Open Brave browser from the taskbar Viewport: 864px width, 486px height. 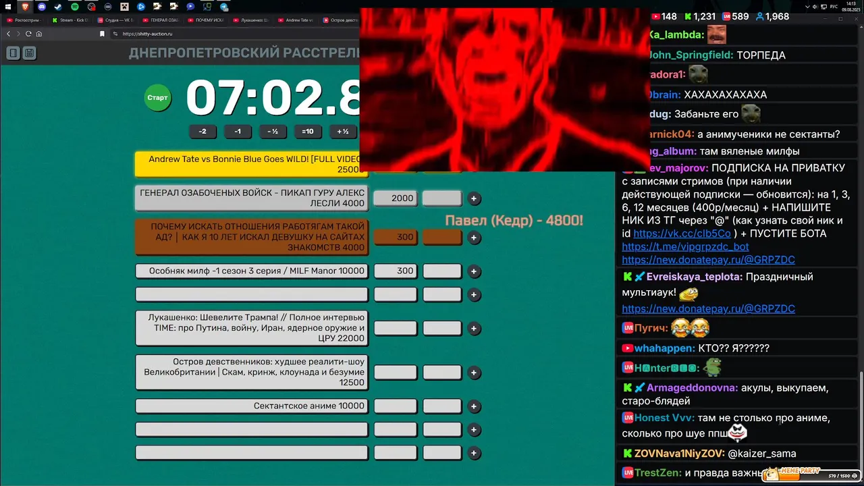click(25, 6)
